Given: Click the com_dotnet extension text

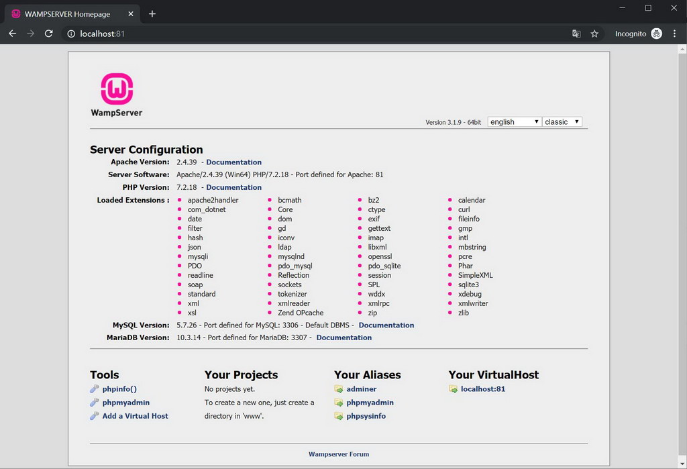Looking at the screenshot, I should [207, 209].
